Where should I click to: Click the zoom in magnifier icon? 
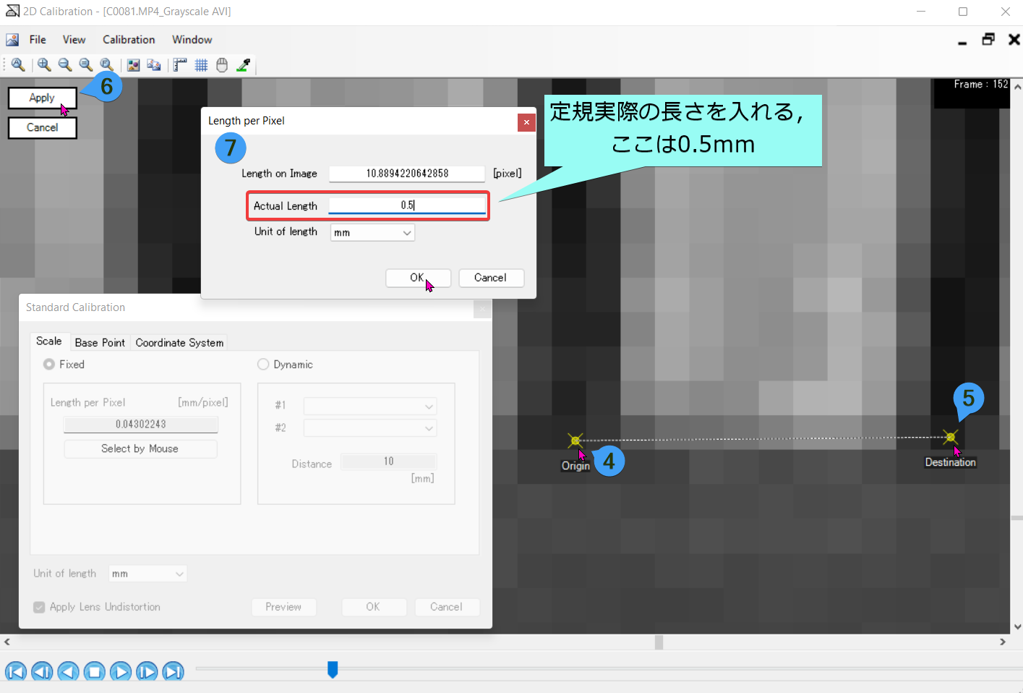click(44, 65)
